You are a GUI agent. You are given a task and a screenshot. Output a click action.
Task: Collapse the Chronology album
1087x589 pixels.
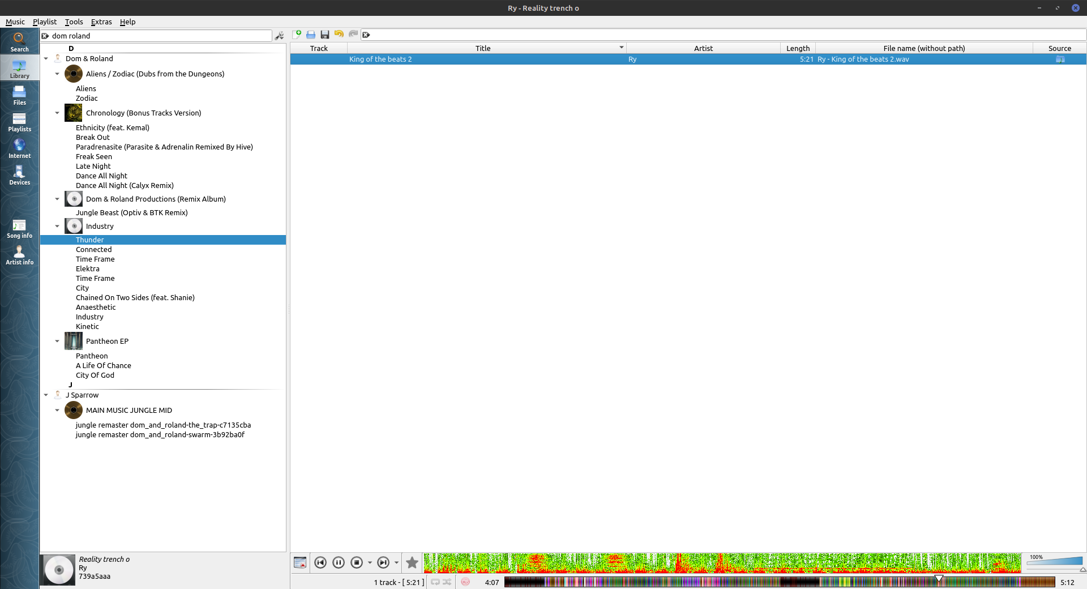click(57, 113)
